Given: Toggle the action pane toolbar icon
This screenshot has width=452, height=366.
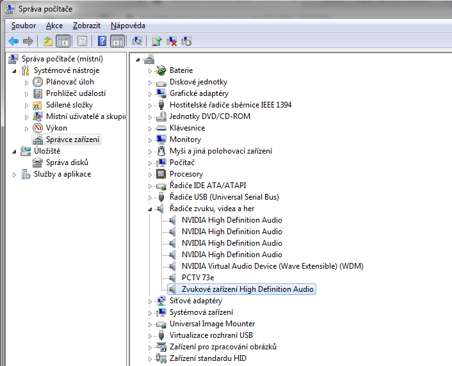Looking at the screenshot, I should (118, 41).
